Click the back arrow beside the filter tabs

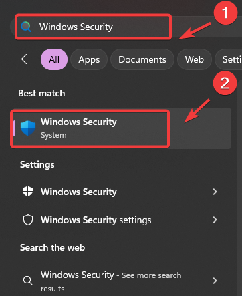[27, 59]
